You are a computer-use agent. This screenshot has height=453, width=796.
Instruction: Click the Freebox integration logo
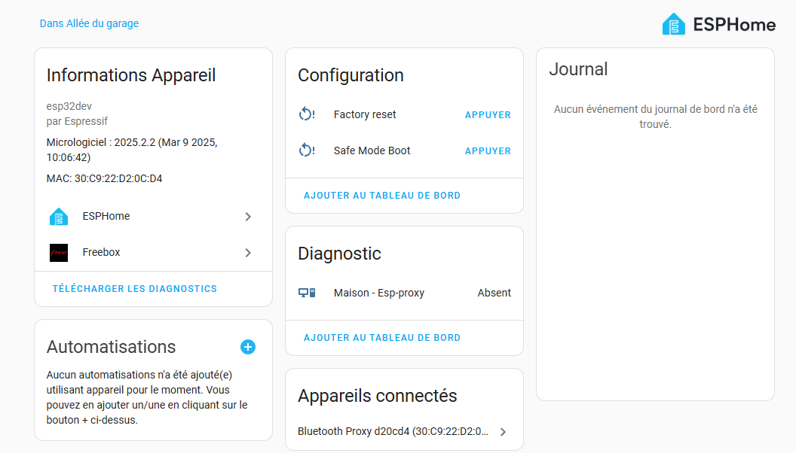(x=59, y=253)
